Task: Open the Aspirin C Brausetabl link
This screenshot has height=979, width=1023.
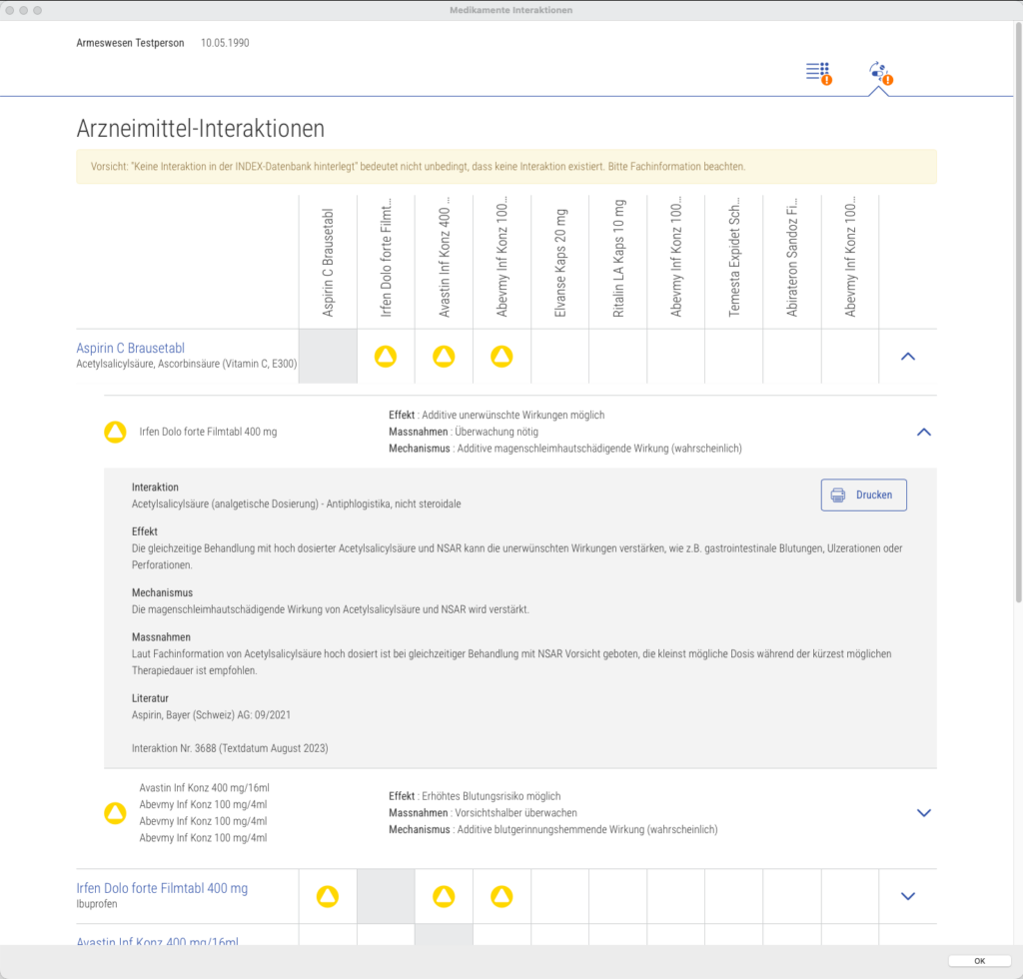Action: [131, 348]
